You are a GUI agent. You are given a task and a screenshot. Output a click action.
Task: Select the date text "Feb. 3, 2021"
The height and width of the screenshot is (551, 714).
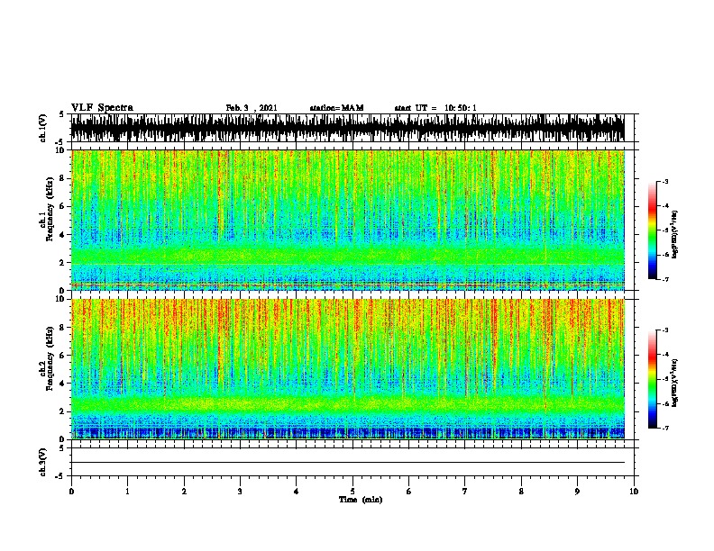click(x=252, y=108)
